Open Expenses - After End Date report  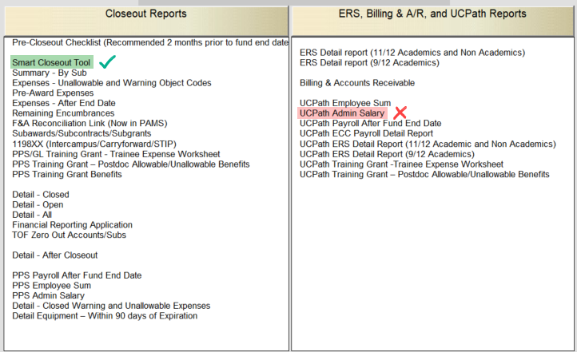(x=64, y=103)
